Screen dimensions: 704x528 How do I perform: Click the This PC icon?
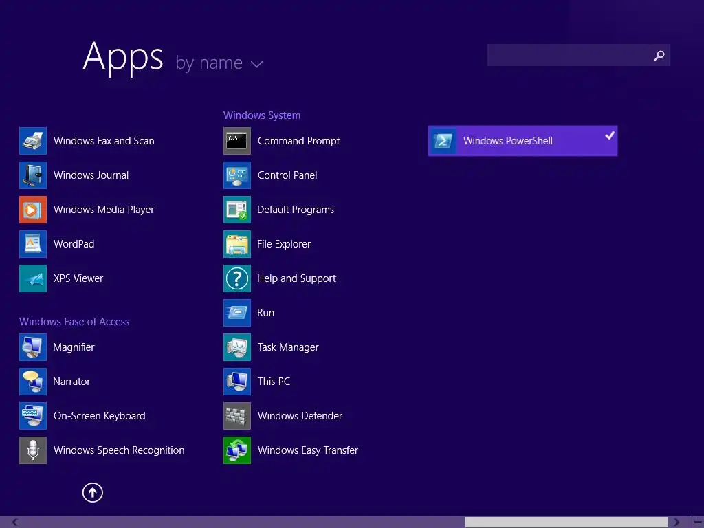(237, 381)
